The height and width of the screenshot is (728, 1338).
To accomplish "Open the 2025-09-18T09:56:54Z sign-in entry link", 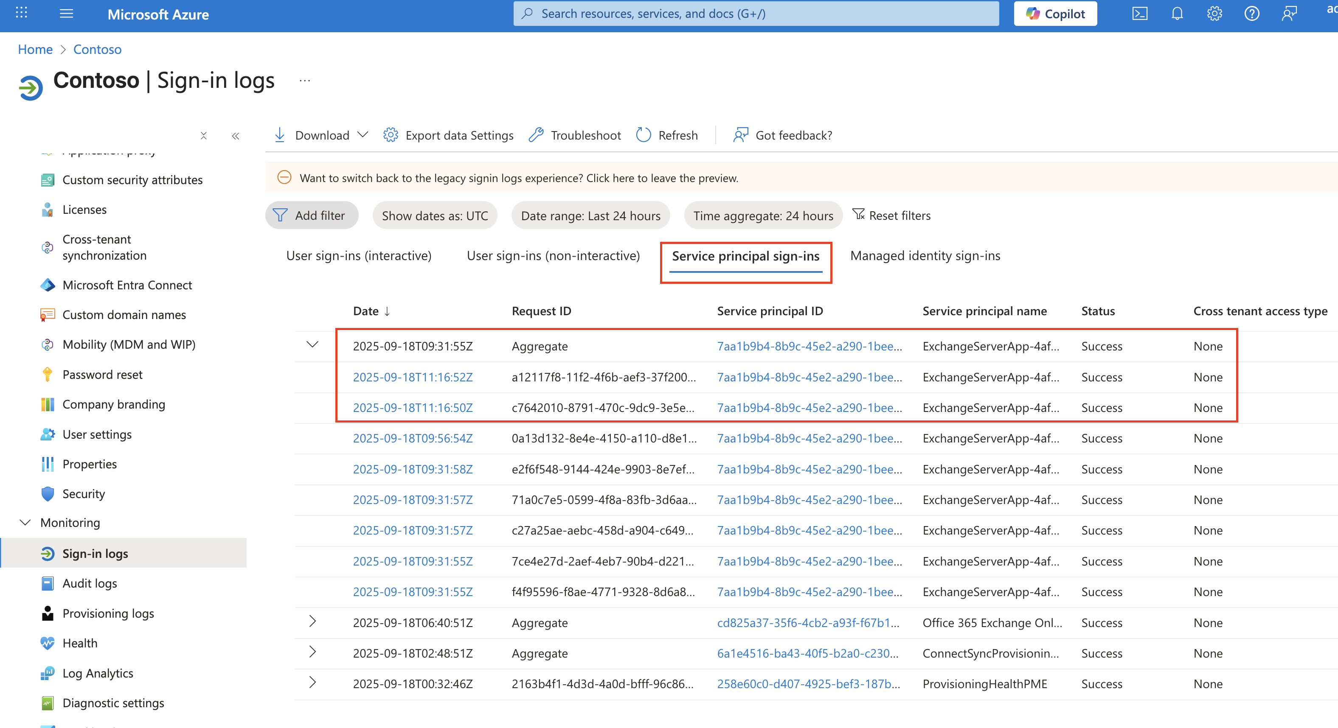I will coord(413,438).
